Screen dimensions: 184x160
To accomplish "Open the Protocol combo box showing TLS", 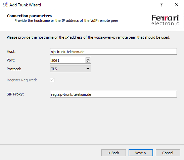I will (x=71, y=69).
